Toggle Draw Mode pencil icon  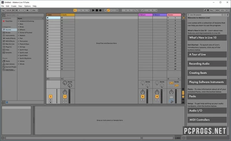(x=205, y=10)
